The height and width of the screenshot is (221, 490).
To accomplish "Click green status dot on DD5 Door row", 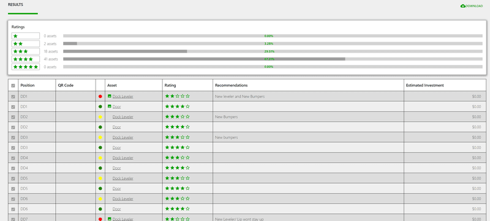I will 100,189.
